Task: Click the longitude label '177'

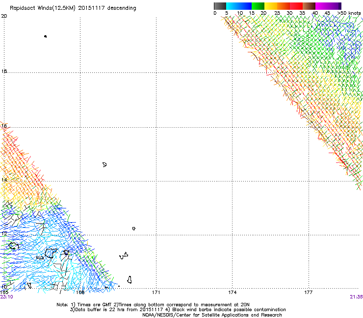Action: tap(308, 293)
